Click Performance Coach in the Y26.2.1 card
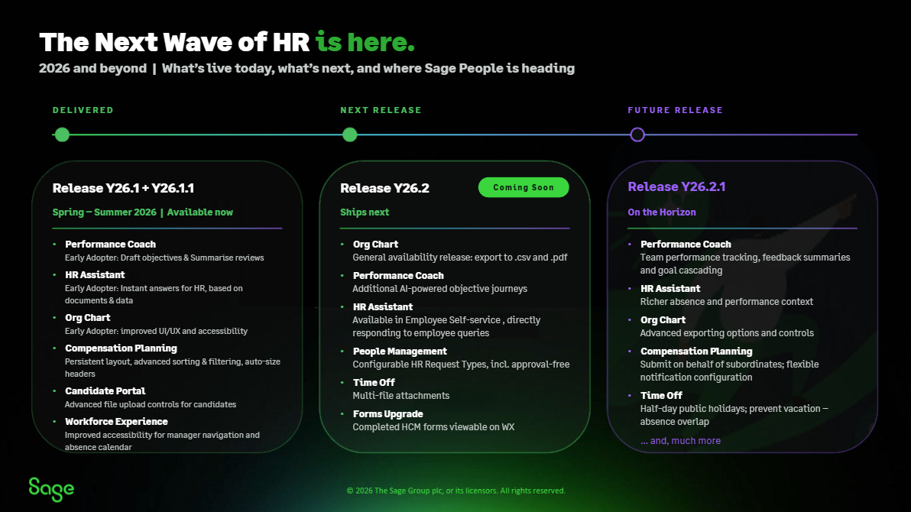Screen dimensions: 911x512 686,244
